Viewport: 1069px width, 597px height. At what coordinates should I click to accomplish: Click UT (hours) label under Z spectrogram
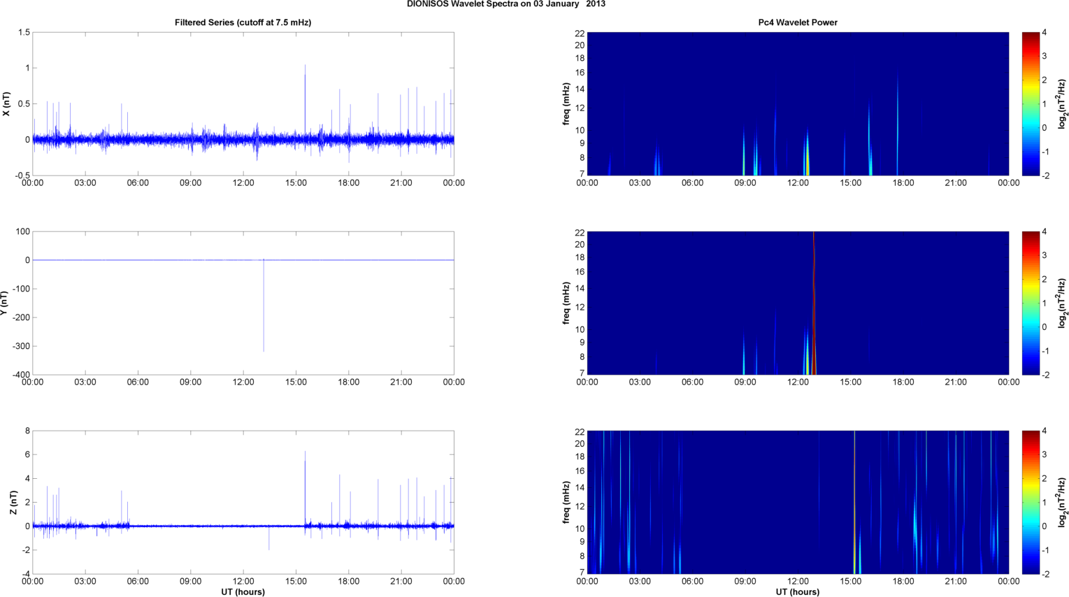point(798,591)
